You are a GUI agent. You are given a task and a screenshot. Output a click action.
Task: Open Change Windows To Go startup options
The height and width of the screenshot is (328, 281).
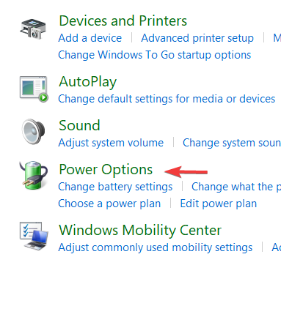coord(155,55)
